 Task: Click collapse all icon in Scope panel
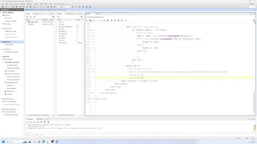point(31,17)
